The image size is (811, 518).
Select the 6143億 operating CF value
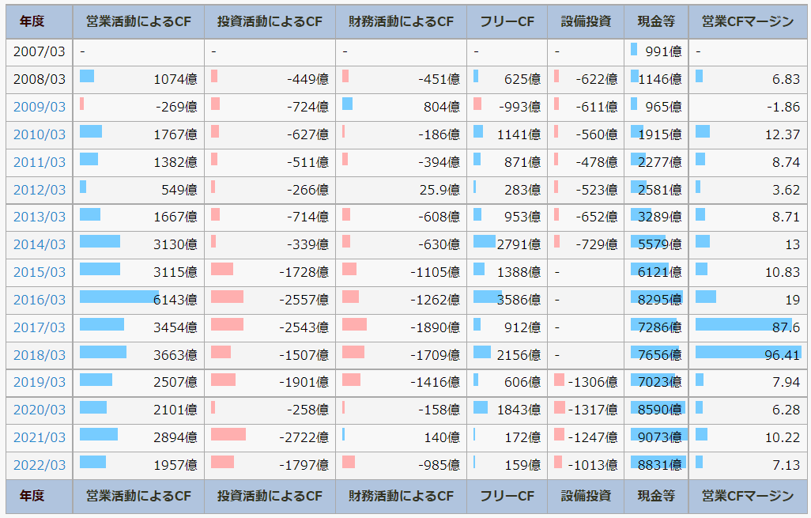coord(175,301)
